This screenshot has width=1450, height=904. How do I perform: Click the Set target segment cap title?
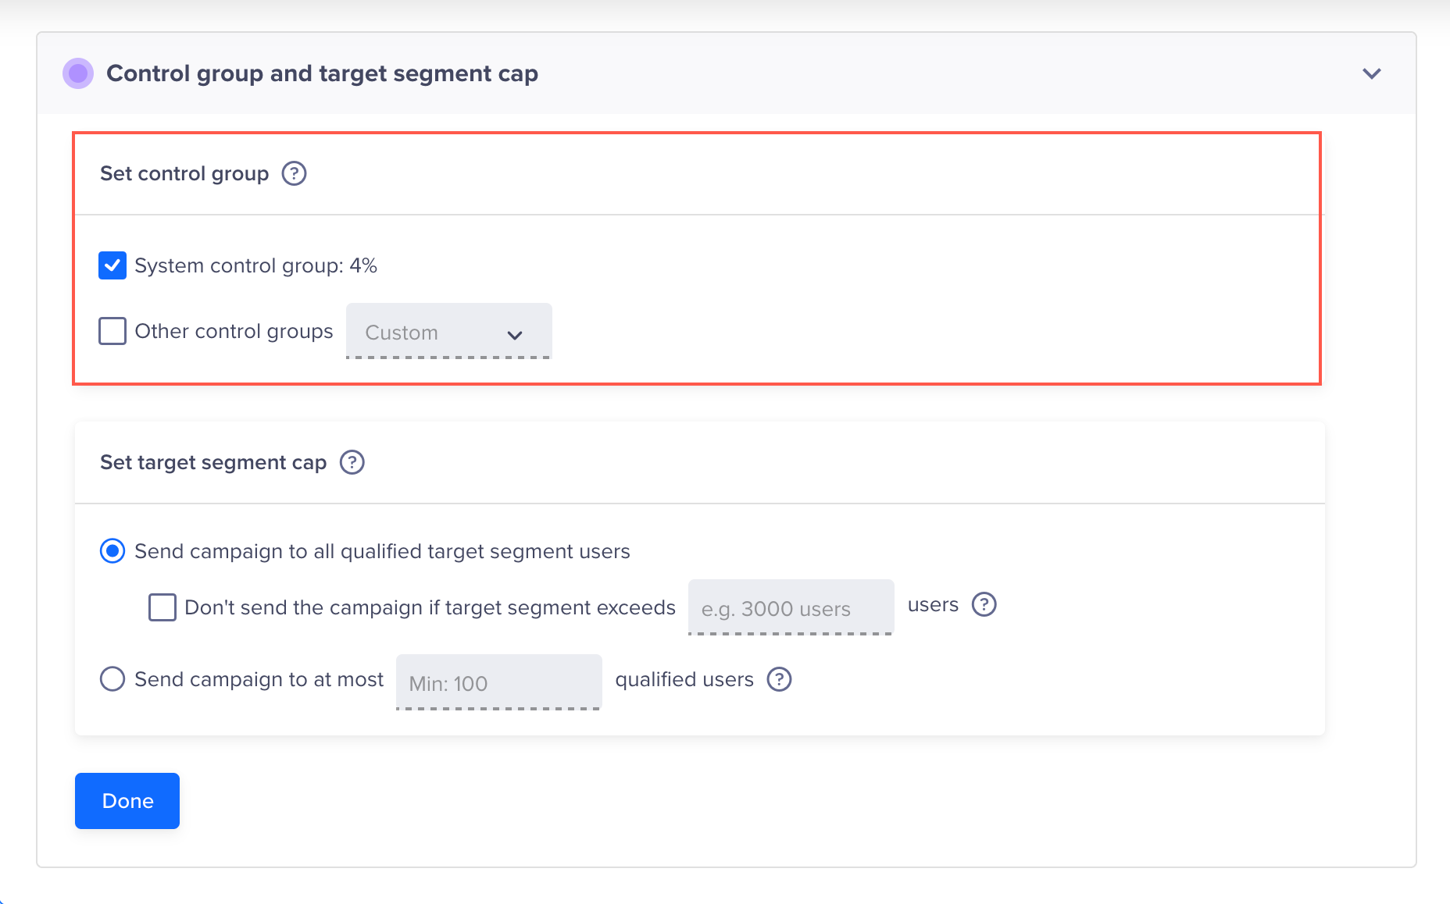(213, 462)
